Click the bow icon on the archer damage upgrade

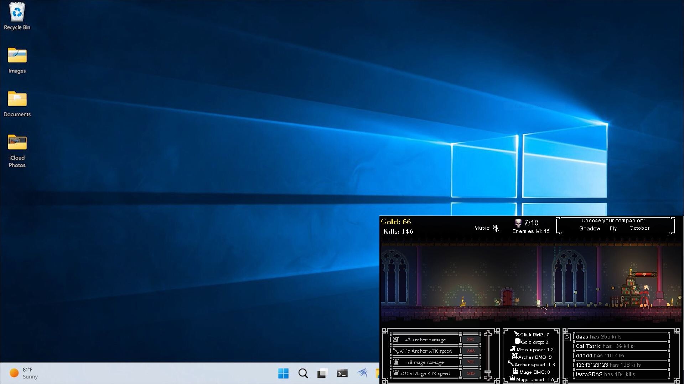[396, 340]
